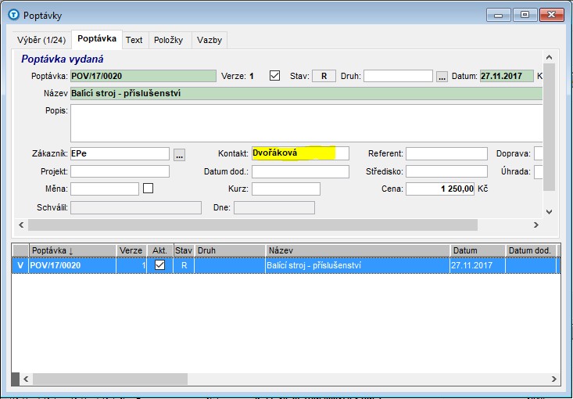Click the Středisko input field
The image size is (573, 399).
pyautogui.click(x=446, y=171)
